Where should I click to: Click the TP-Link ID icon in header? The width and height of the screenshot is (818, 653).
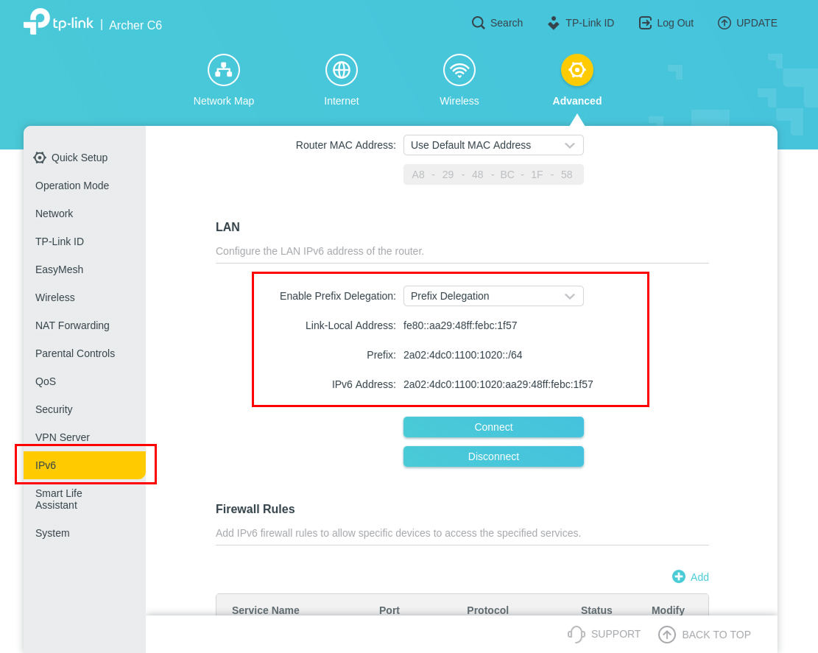click(554, 23)
